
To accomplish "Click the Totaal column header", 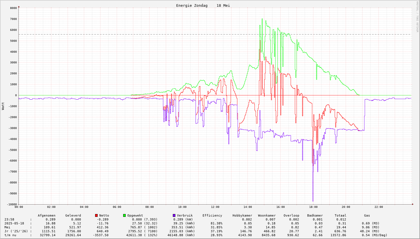I will [x=340, y=215].
